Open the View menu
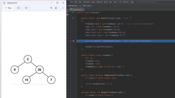The image size is (175, 98). (80, 2)
